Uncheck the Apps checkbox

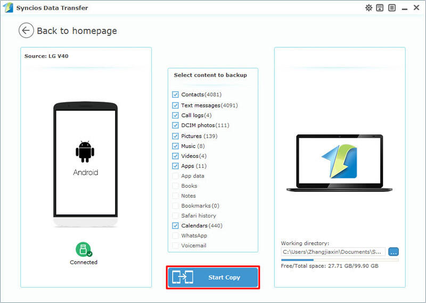point(175,166)
